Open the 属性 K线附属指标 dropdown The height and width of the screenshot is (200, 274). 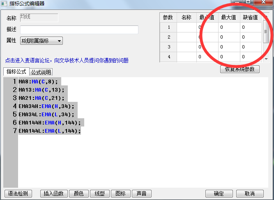coord(41,41)
